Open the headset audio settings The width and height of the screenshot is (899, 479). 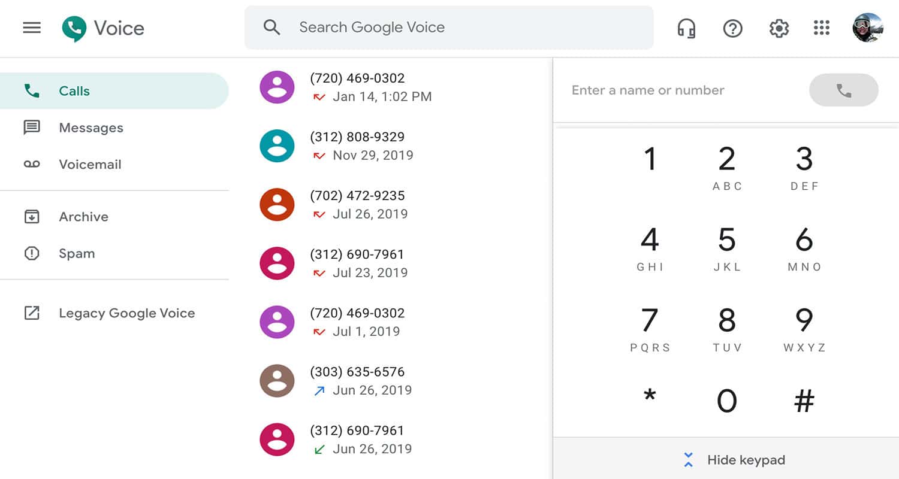tap(686, 28)
